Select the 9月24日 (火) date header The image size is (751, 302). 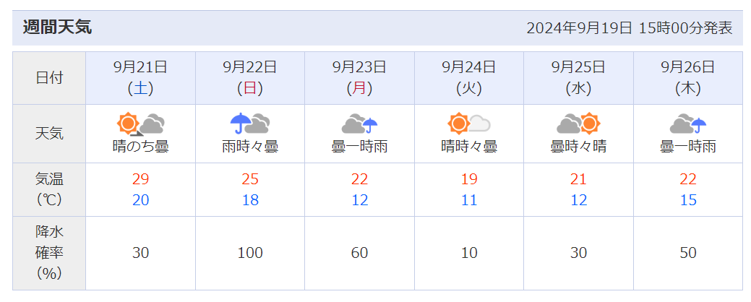coord(469,77)
